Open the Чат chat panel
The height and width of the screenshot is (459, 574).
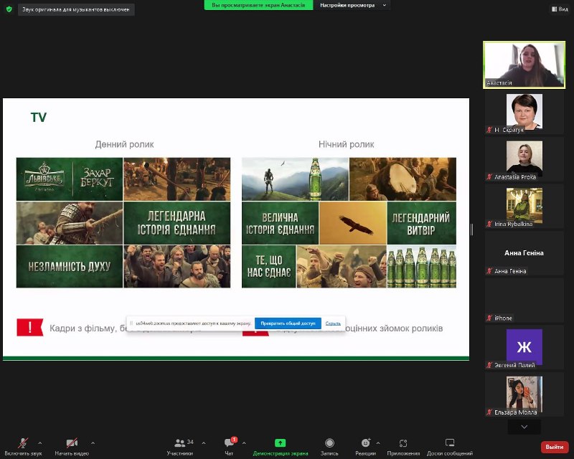(229, 447)
